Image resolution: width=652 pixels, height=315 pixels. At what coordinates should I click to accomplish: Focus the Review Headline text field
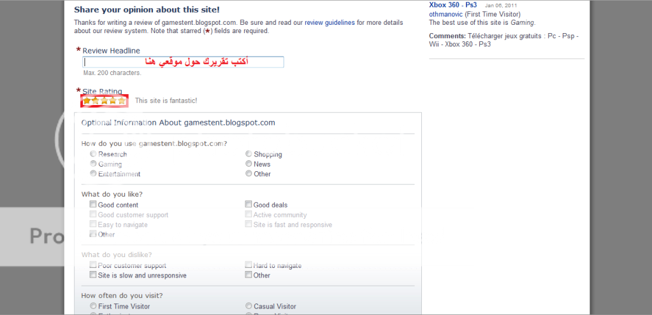tap(184, 62)
